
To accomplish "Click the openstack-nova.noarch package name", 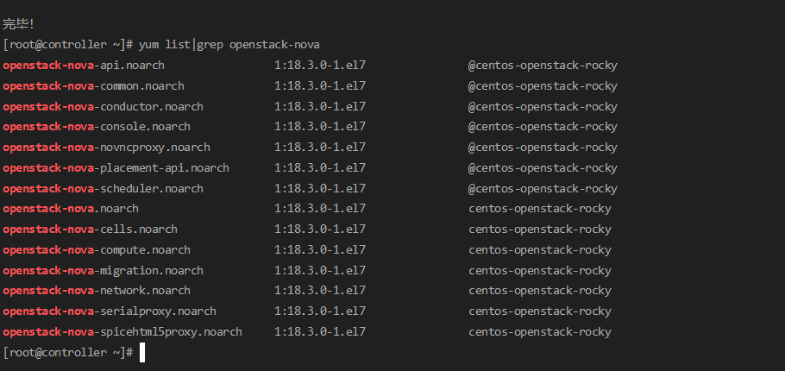I will (71, 209).
